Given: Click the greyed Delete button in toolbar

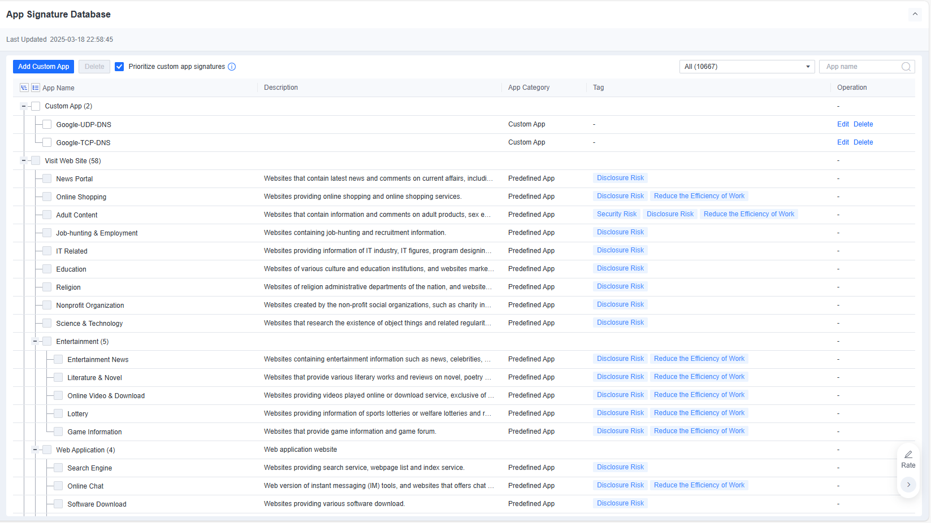Looking at the screenshot, I should point(94,67).
